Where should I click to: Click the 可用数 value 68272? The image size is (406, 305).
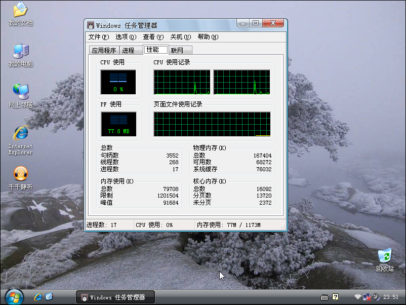[264, 162]
